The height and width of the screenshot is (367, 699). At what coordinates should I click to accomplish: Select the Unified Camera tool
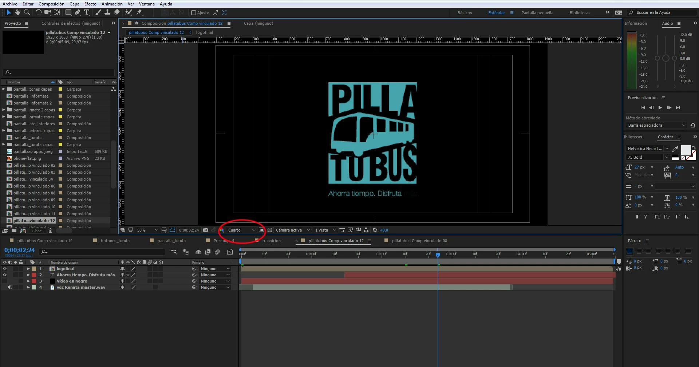tap(47, 12)
